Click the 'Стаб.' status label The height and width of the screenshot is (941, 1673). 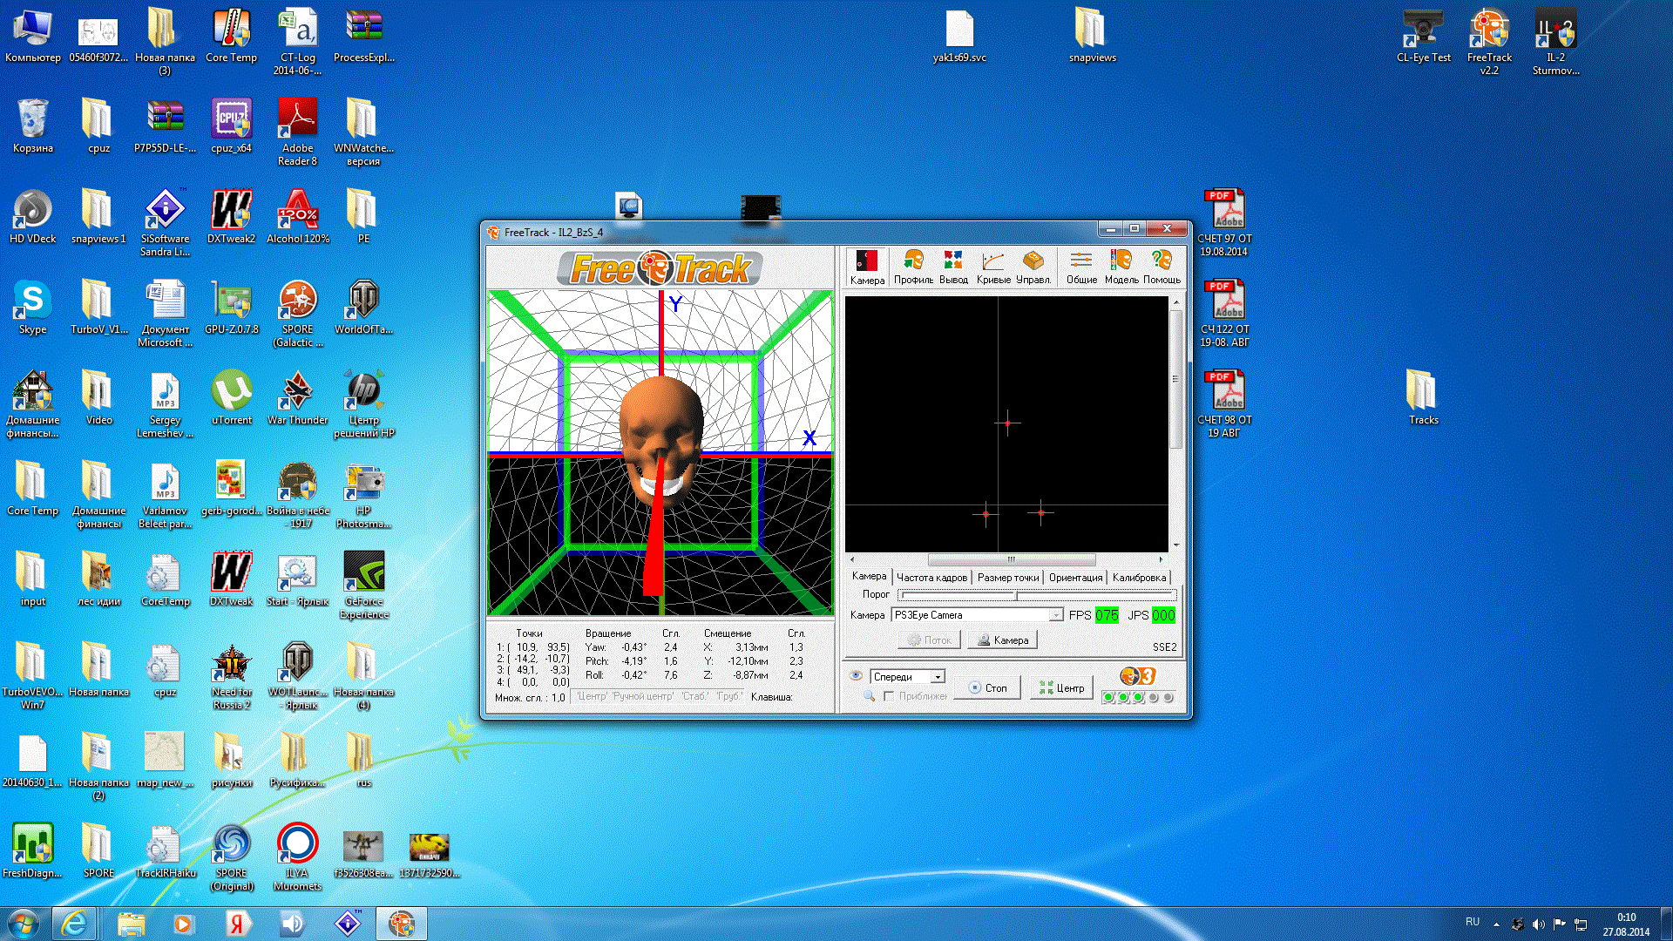click(695, 696)
